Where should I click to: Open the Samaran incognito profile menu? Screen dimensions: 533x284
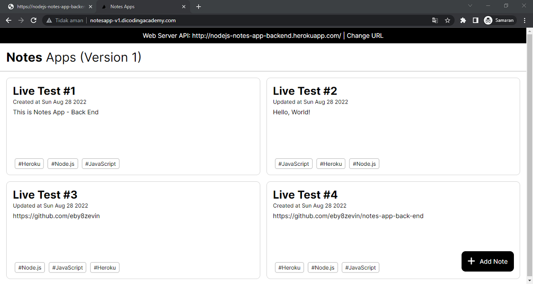pos(499,20)
